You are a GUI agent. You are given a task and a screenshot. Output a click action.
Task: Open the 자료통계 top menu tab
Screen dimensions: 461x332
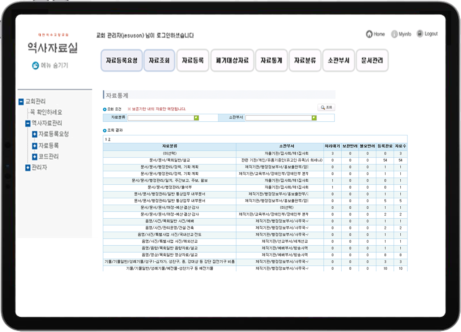click(x=271, y=61)
